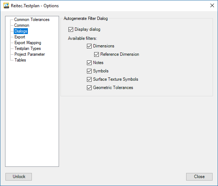Click the Reitec.Testplan app icon in title bar

click(x=6, y=6)
